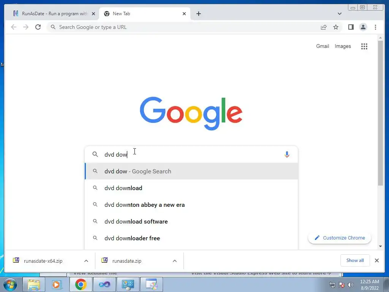This screenshot has width=389, height=292.
Task: Expand the runasdate.zip download options arrow
Action: point(175,261)
